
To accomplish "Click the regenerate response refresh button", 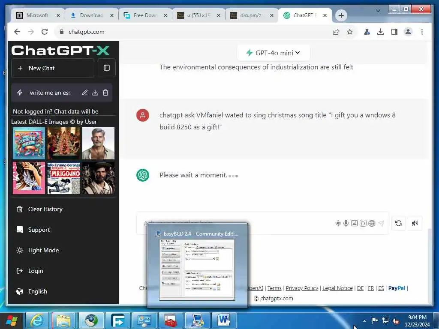I will pos(399,223).
